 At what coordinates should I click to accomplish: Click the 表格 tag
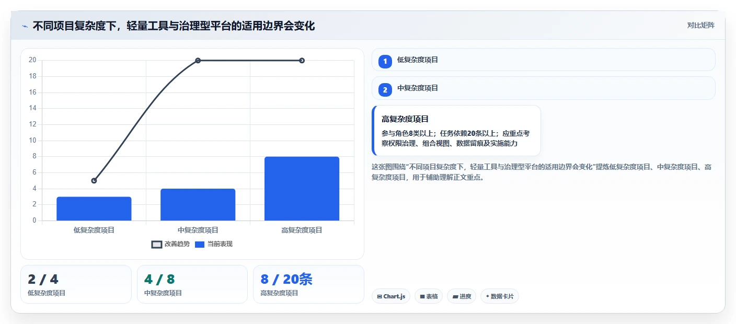pos(429,296)
